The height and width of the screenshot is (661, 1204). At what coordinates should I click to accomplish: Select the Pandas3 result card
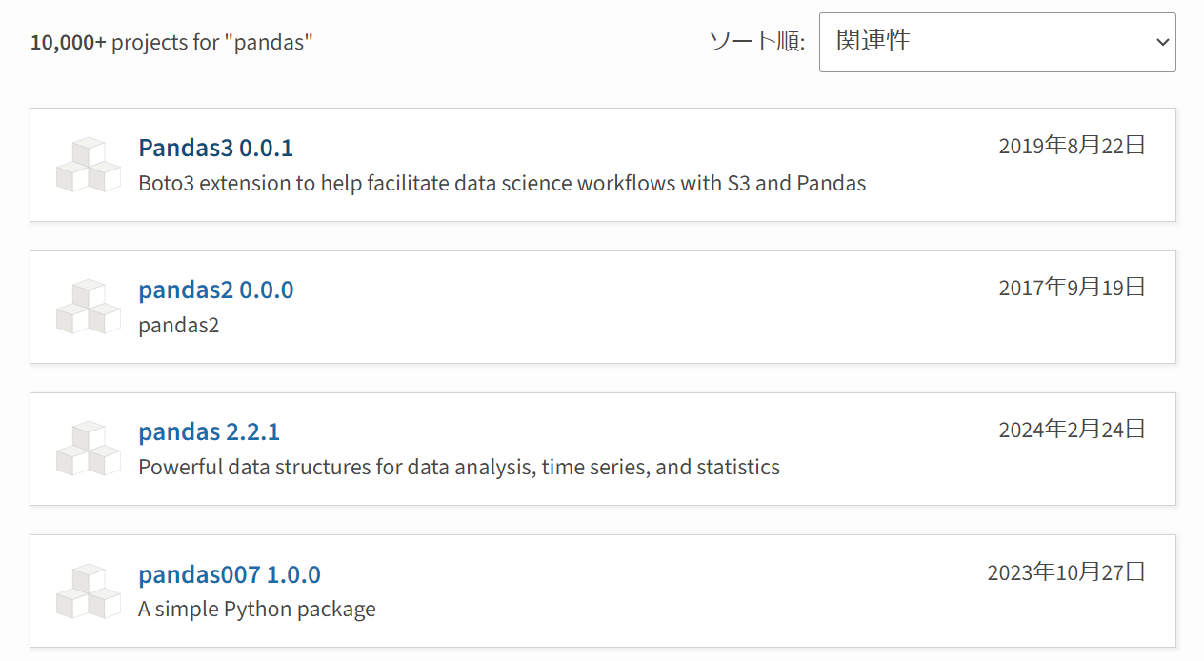point(602,164)
